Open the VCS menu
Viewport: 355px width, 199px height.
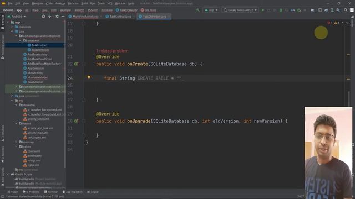click(x=110, y=4)
